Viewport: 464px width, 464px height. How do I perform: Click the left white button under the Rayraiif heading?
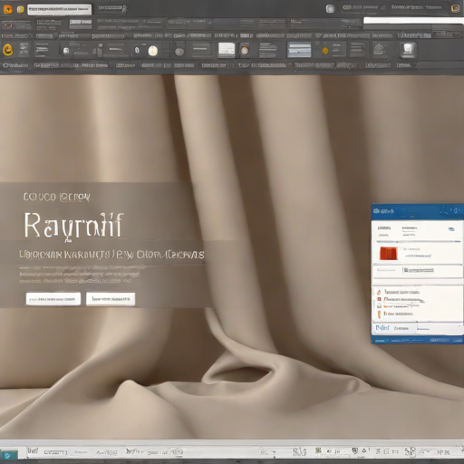click(x=53, y=299)
